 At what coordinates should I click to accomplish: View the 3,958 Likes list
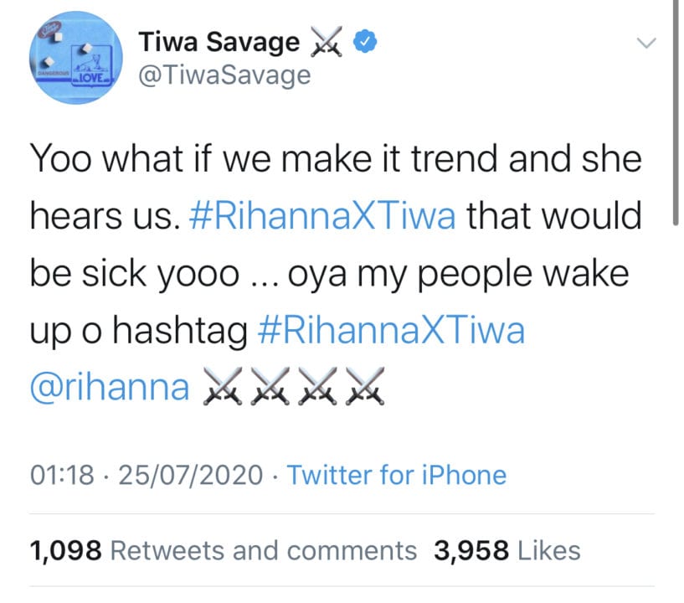coord(507,550)
